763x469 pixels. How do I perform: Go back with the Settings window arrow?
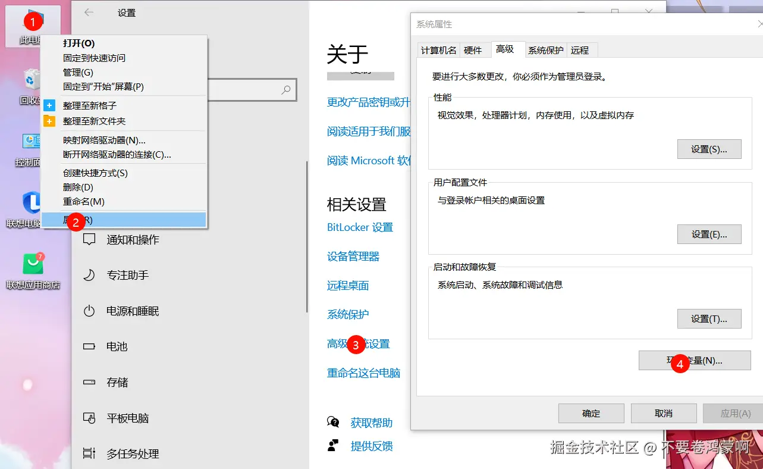click(x=89, y=12)
